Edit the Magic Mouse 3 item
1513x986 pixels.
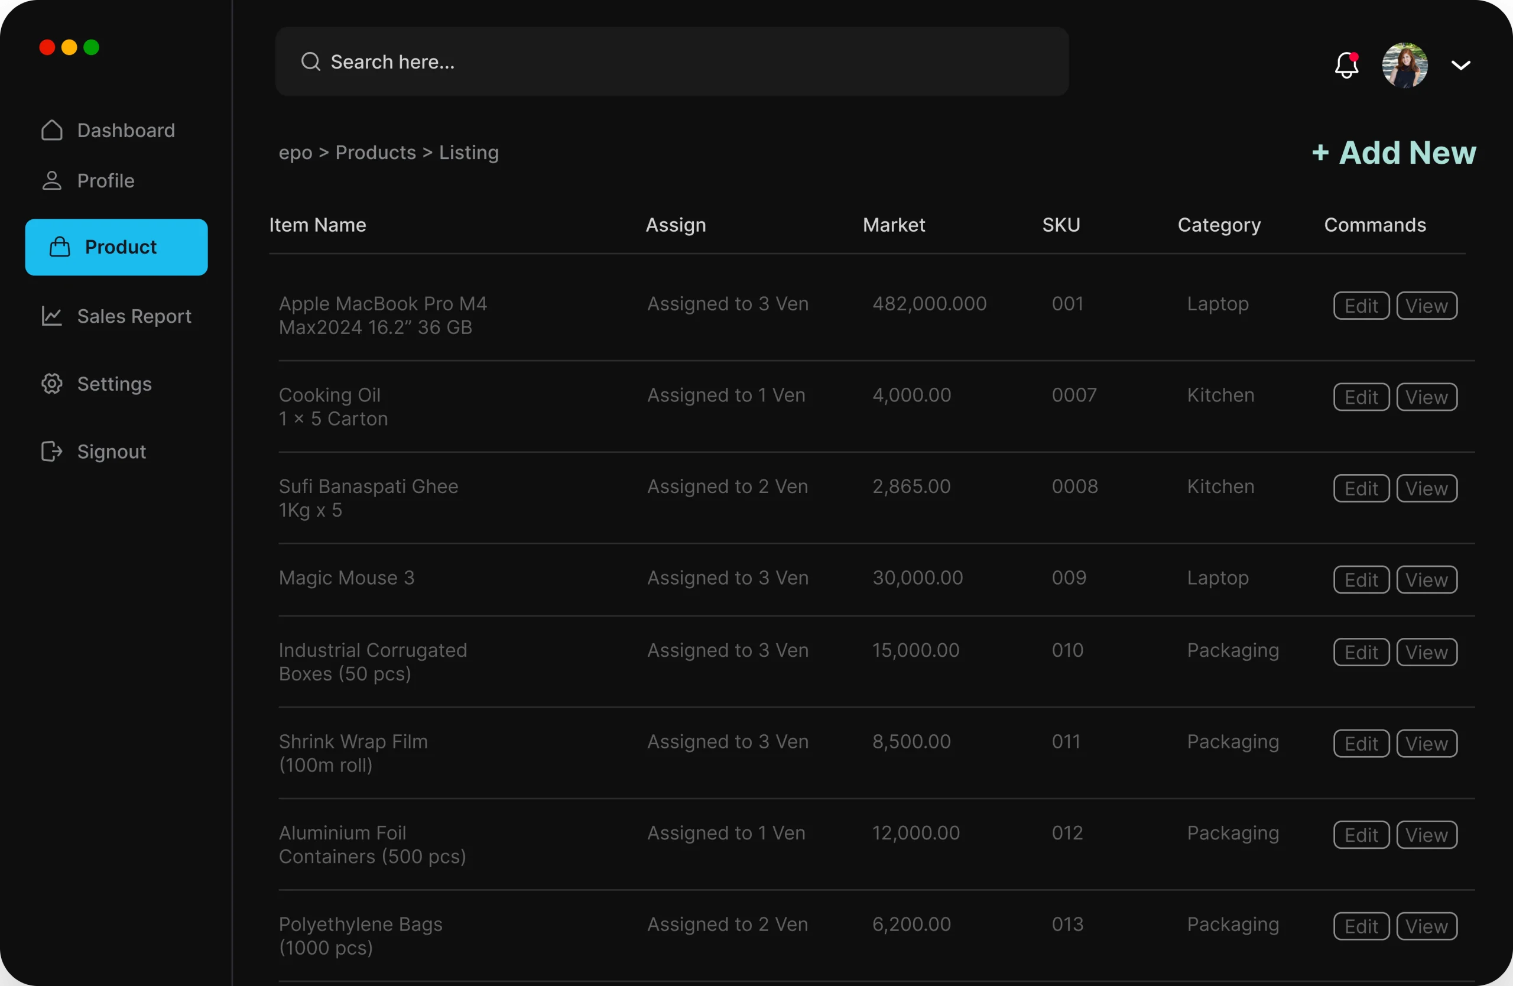1361,580
